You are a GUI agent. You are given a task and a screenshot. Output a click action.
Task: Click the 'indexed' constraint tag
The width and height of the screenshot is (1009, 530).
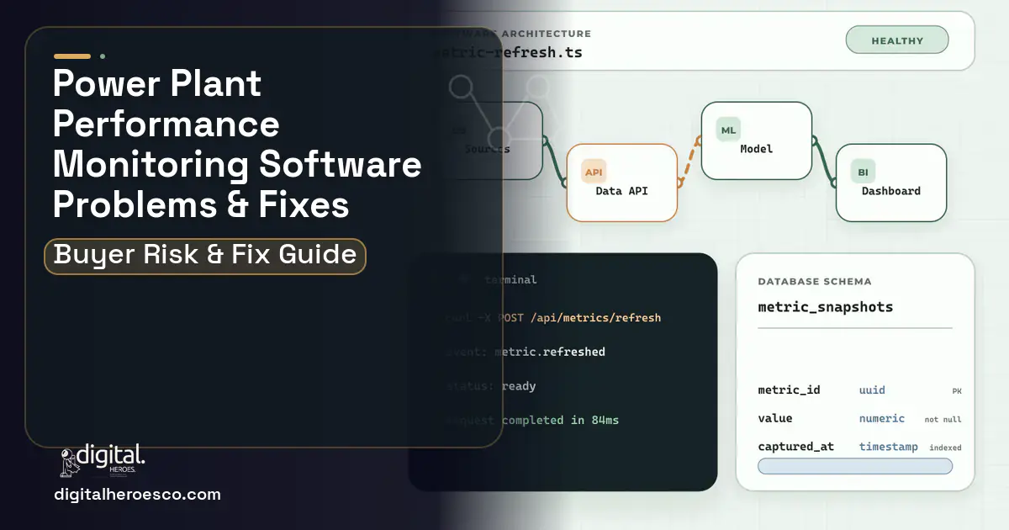(x=945, y=448)
